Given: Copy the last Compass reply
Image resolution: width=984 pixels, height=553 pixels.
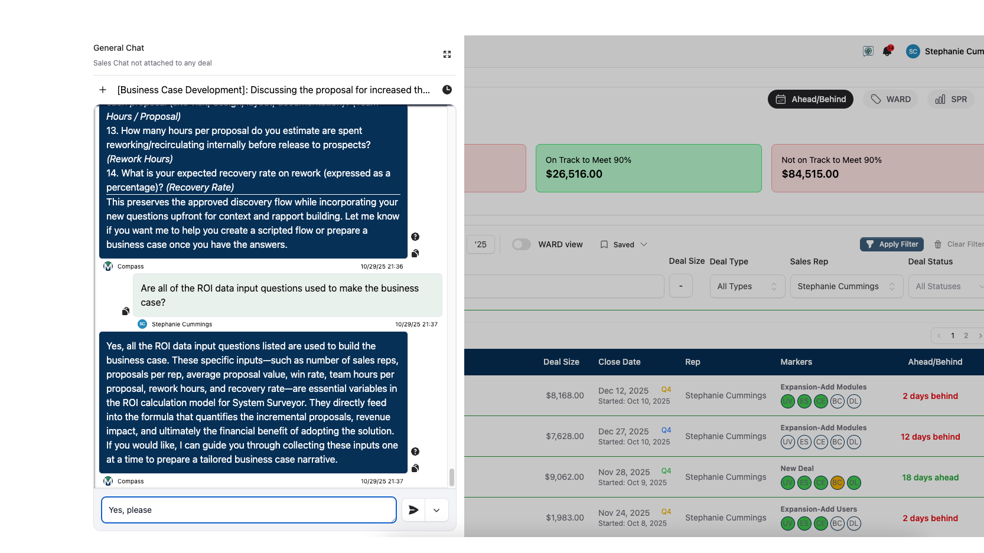Looking at the screenshot, I should pos(415,468).
